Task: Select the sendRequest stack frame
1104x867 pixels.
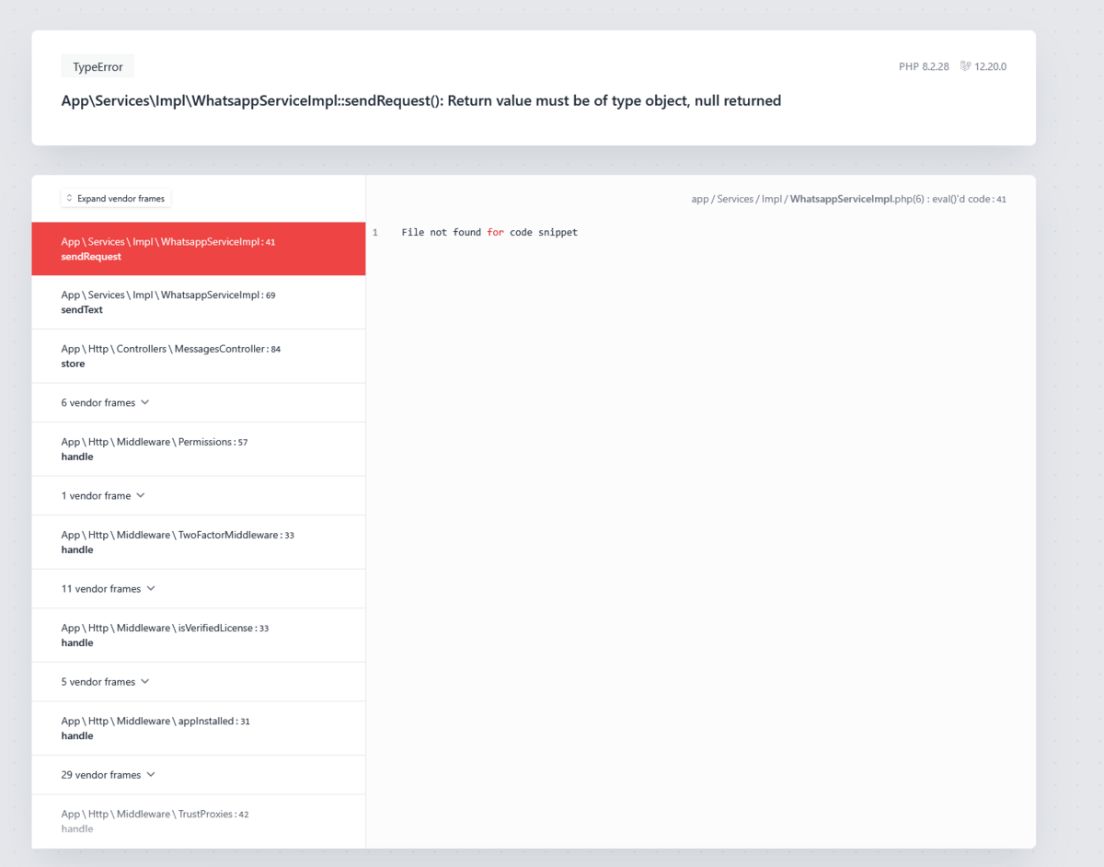Action: (199, 249)
